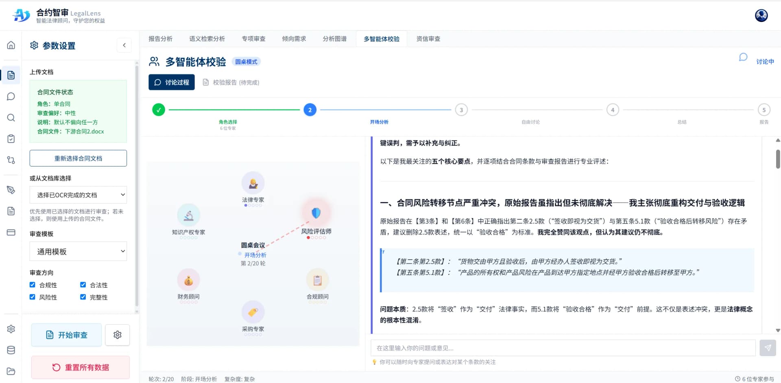781x383 pixels.
Task: Select the 财务顾问 avatar
Action: [x=188, y=280]
